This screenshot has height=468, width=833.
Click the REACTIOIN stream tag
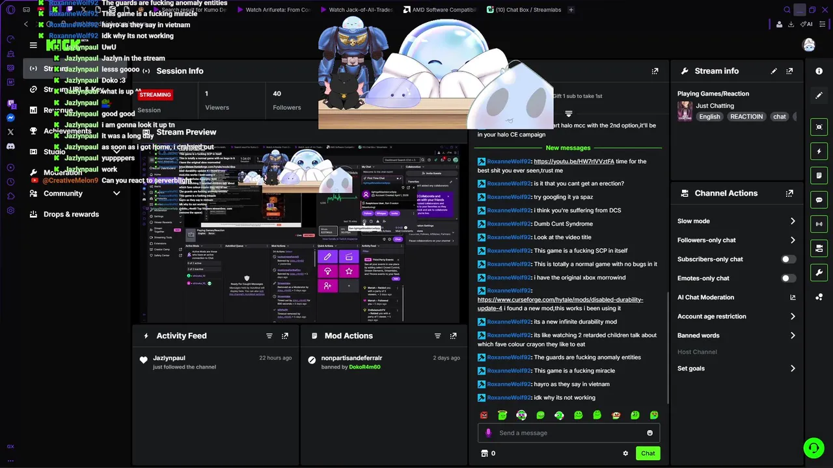coord(746,117)
